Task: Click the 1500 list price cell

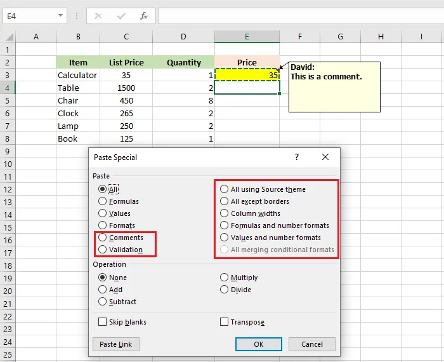Action: [x=126, y=88]
